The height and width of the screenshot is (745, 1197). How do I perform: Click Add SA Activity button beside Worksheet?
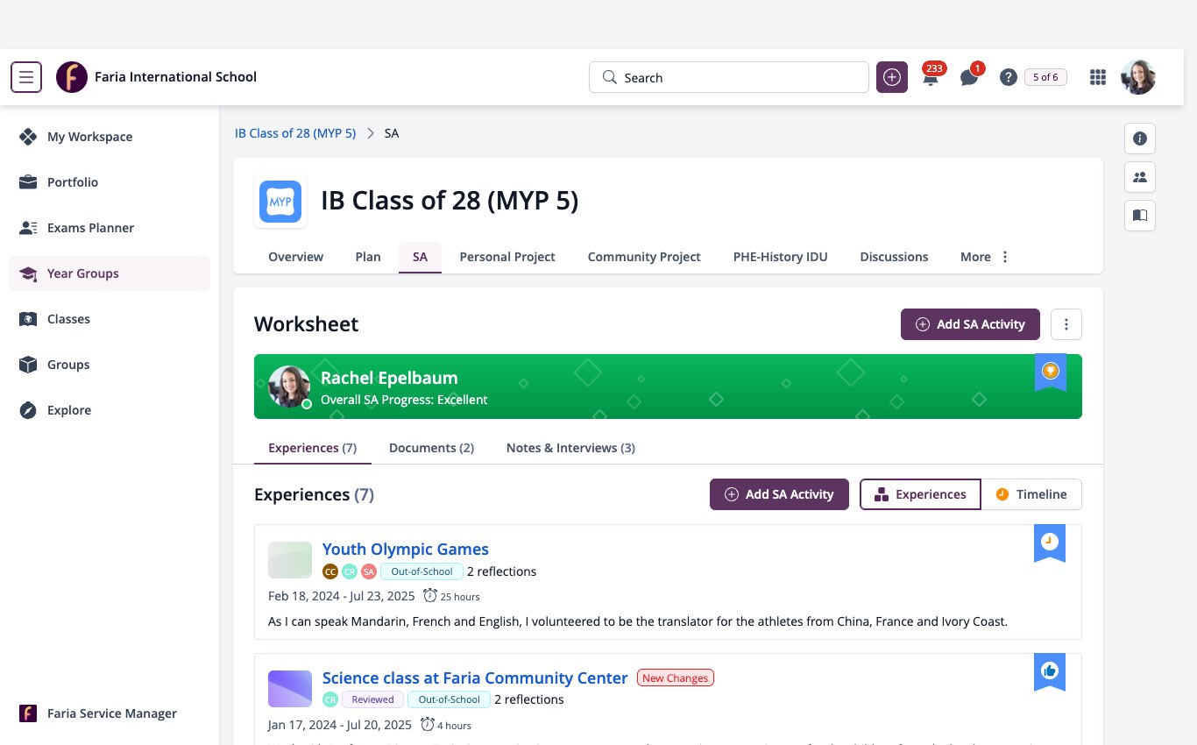tap(970, 324)
